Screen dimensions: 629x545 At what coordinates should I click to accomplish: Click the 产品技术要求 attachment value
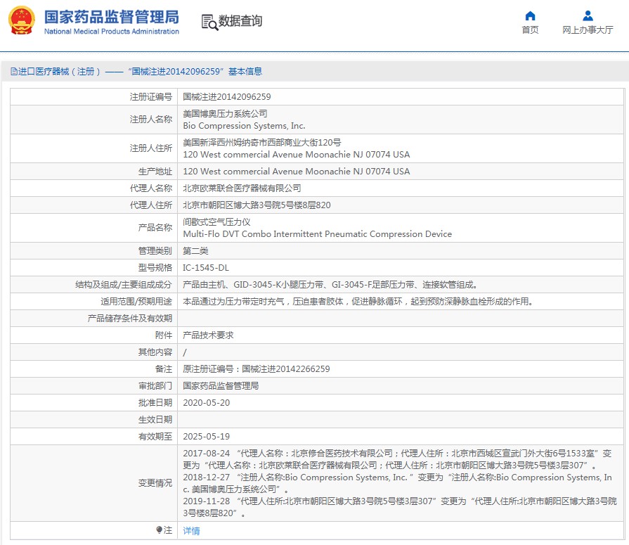click(208, 335)
